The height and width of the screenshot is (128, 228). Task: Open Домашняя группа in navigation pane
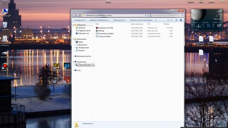pyautogui.click(x=83, y=56)
